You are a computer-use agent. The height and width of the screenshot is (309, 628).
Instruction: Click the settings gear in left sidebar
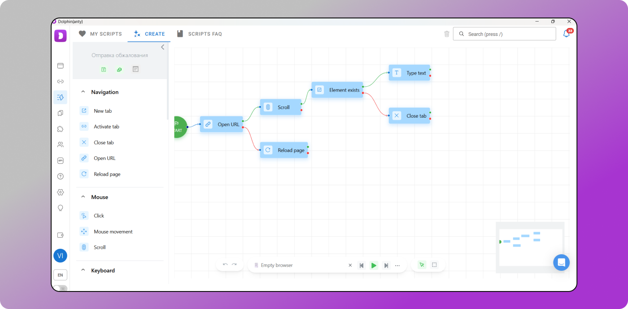coord(60,192)
